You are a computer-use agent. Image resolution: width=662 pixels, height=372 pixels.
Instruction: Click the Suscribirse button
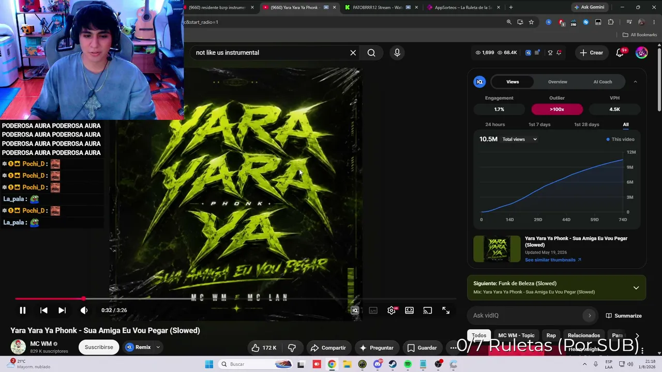[99, 347]
